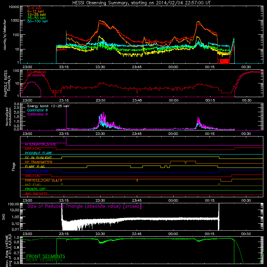This screenshot has width=267, height=267.
Task: Click the Normalized modulation axis label
Action: click(x=8, y=116)
